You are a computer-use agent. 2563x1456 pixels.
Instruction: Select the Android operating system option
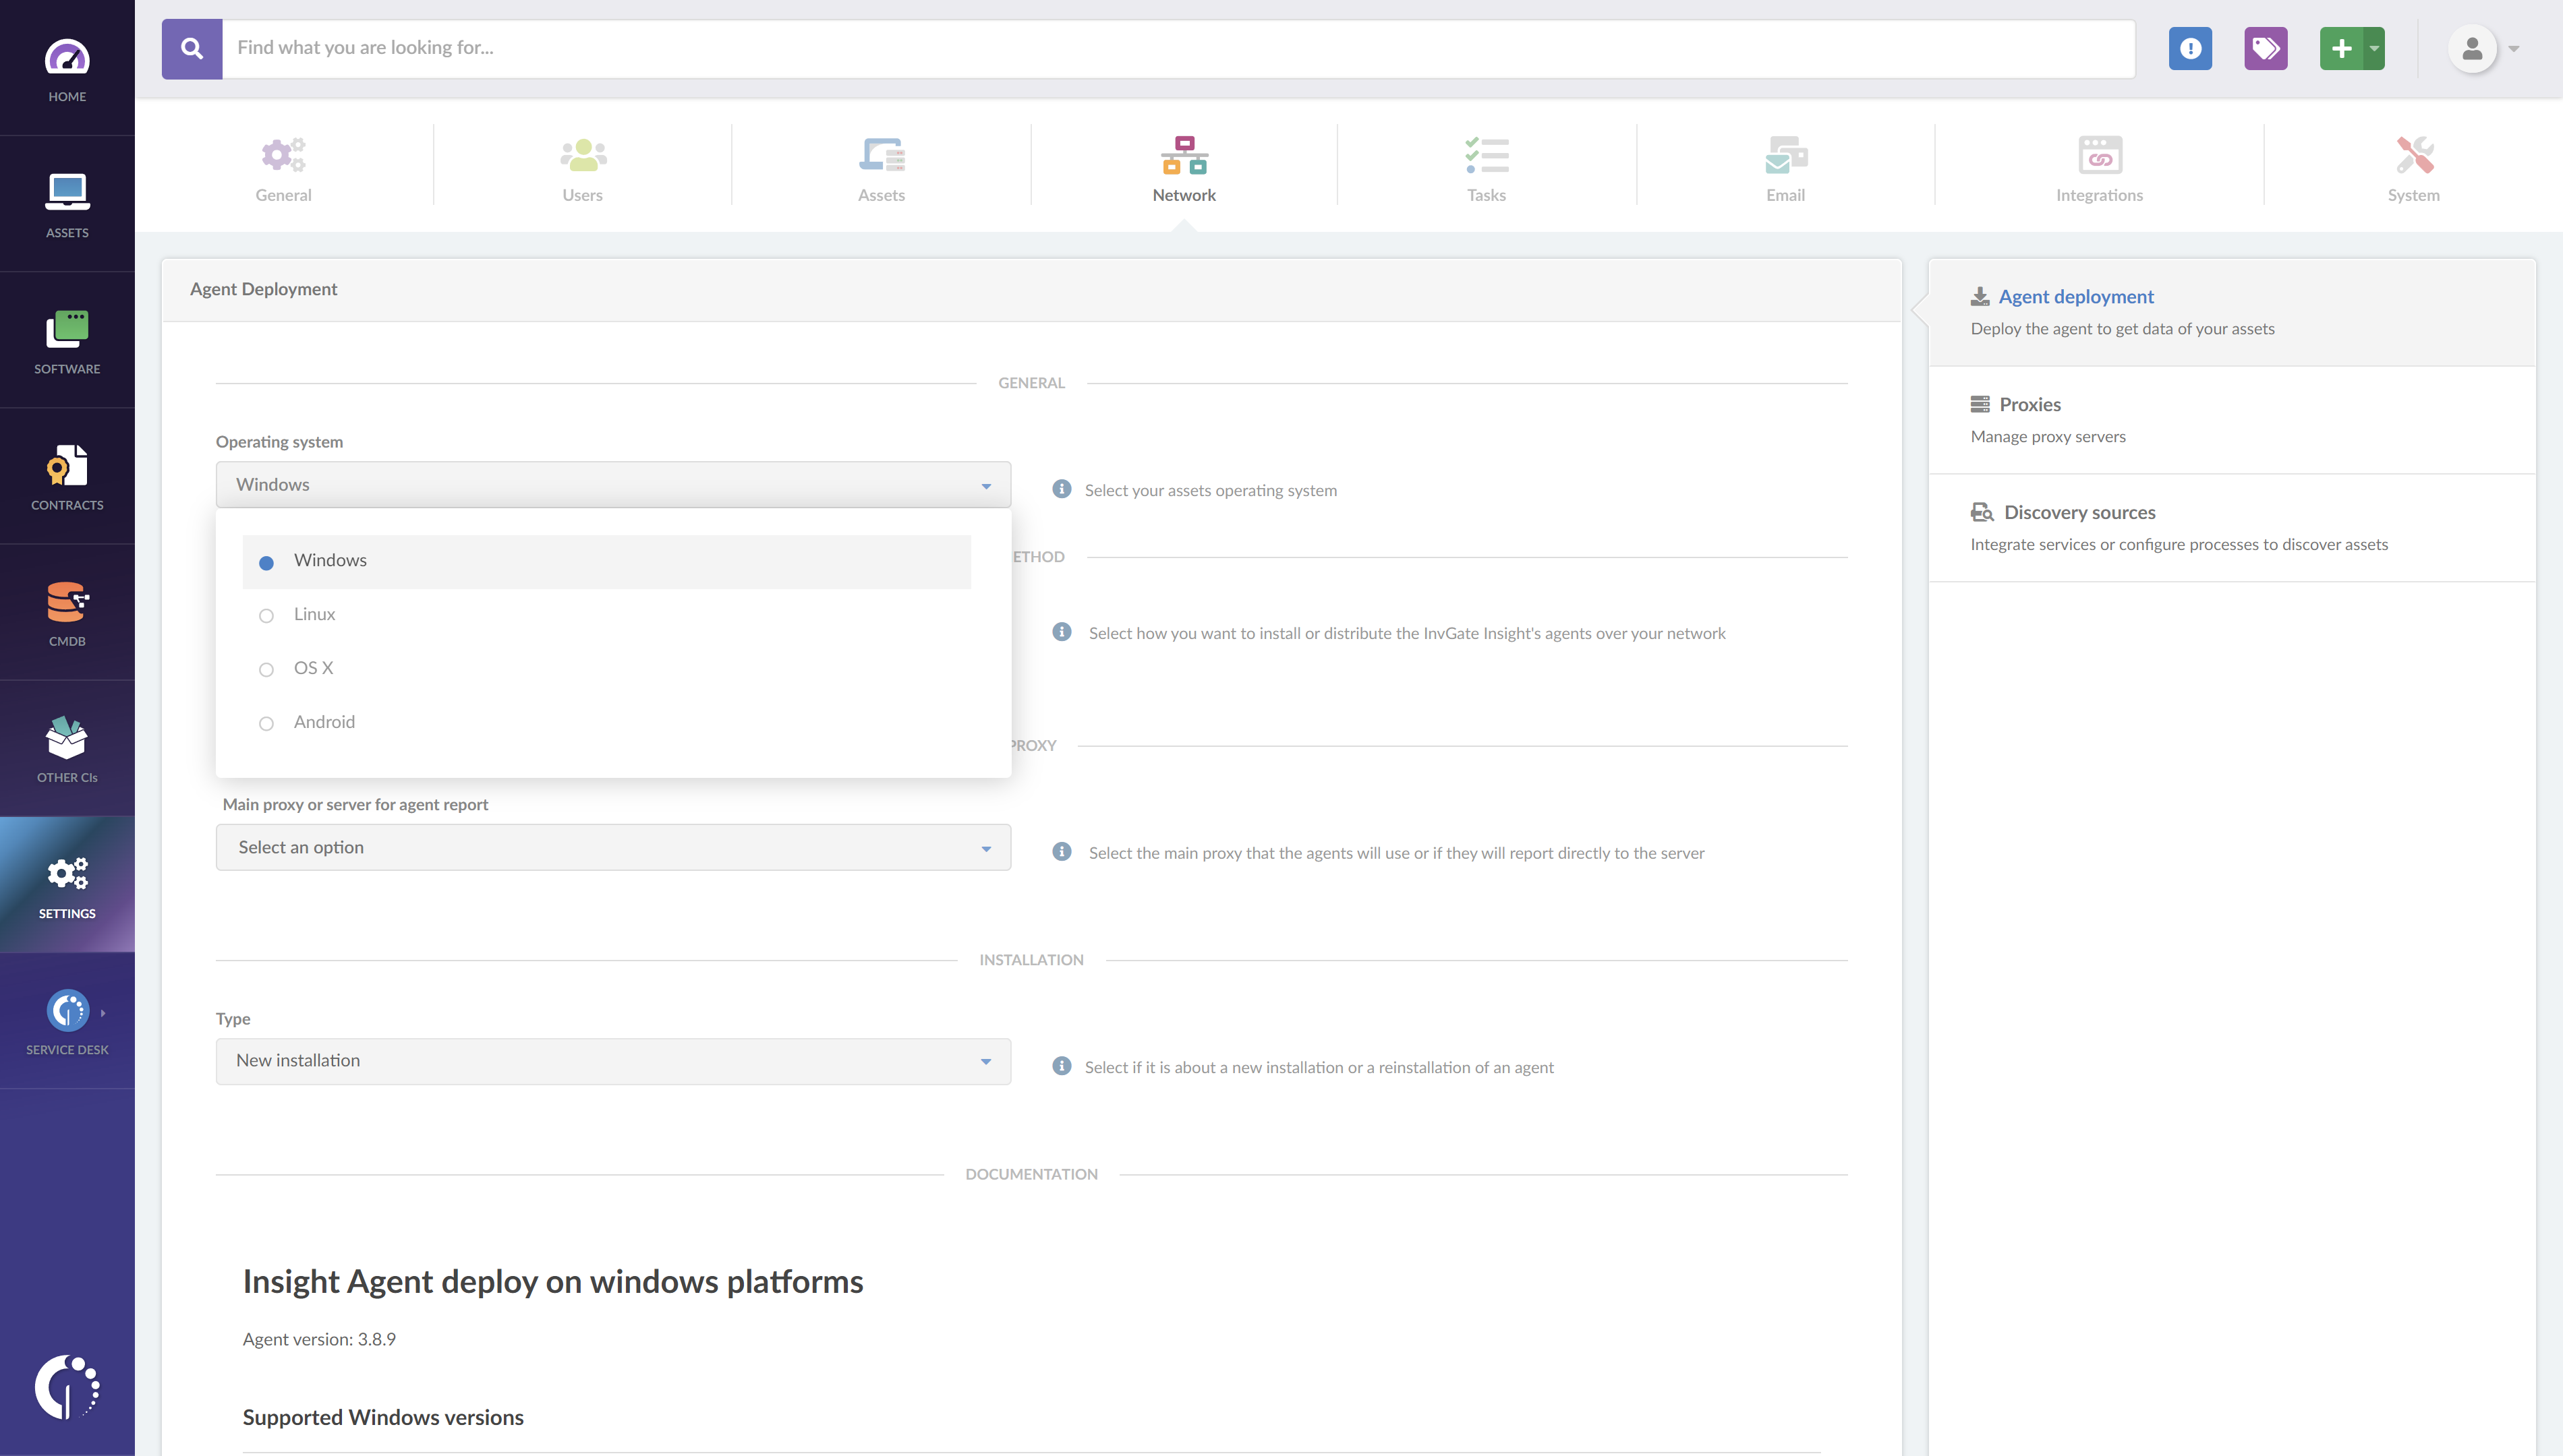324,721
